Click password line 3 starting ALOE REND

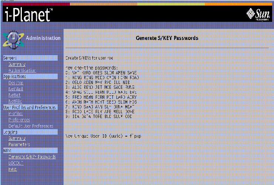coord(100,87)
